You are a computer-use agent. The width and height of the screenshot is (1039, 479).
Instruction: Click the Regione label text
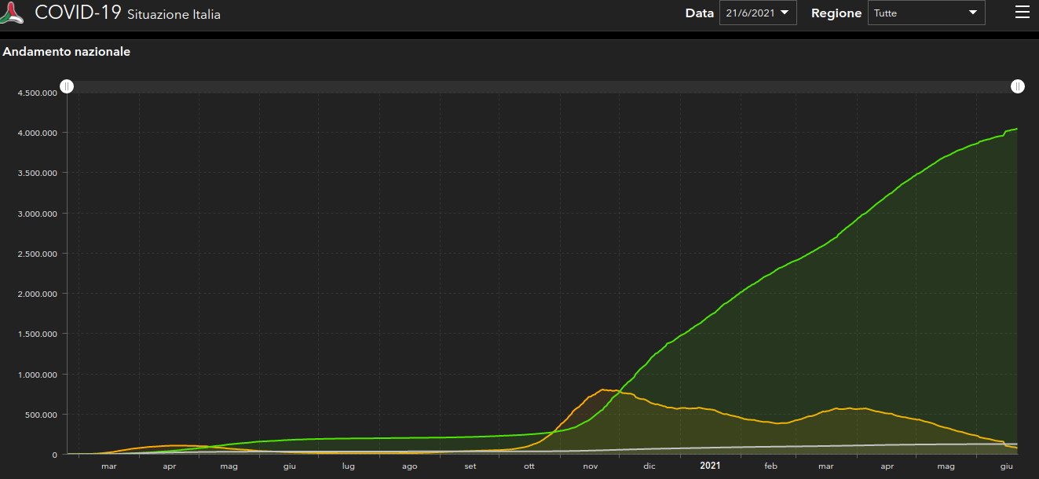coord(836,13)
